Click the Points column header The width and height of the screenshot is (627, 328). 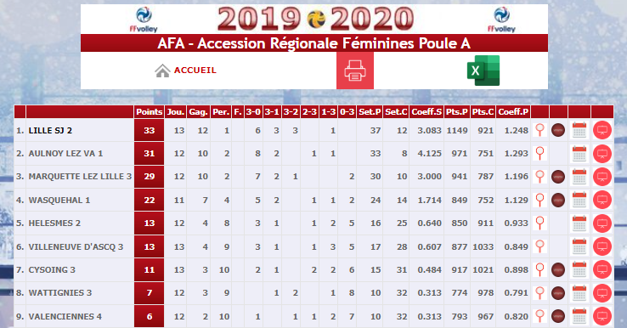pos(150,112)
